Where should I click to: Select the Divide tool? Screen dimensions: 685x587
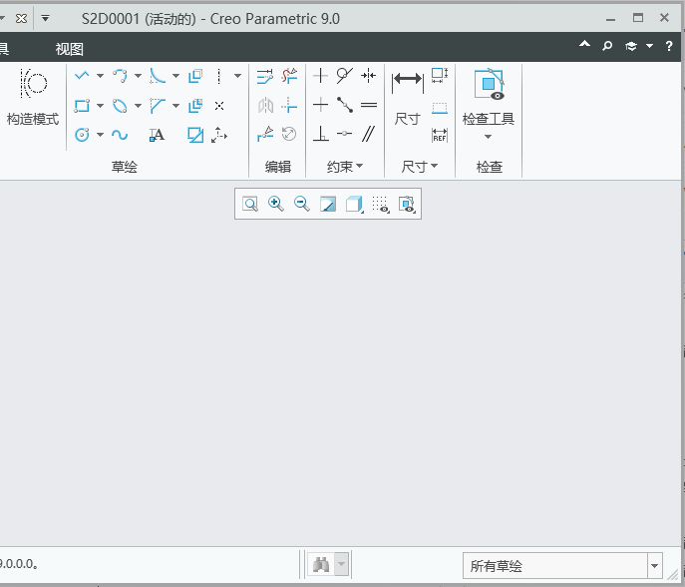pos(265,134)
